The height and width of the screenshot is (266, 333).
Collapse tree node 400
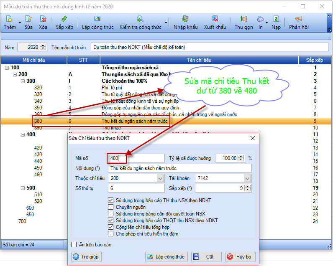pyautogui.click(x=23, y=134)
